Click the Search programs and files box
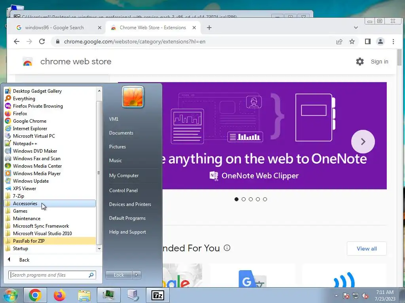Image resolution: width=405 pixels, height=303 pixels. pyautogui.click(x=52, y=275)
